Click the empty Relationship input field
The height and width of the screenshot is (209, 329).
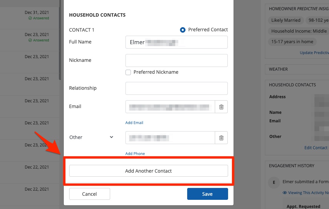(176, 88)
